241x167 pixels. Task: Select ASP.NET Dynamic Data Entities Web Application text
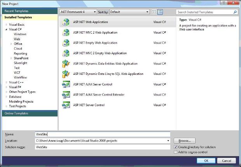coord(105,64)
